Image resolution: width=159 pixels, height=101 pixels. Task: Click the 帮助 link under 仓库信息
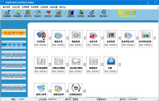click(x=107, y=45)
